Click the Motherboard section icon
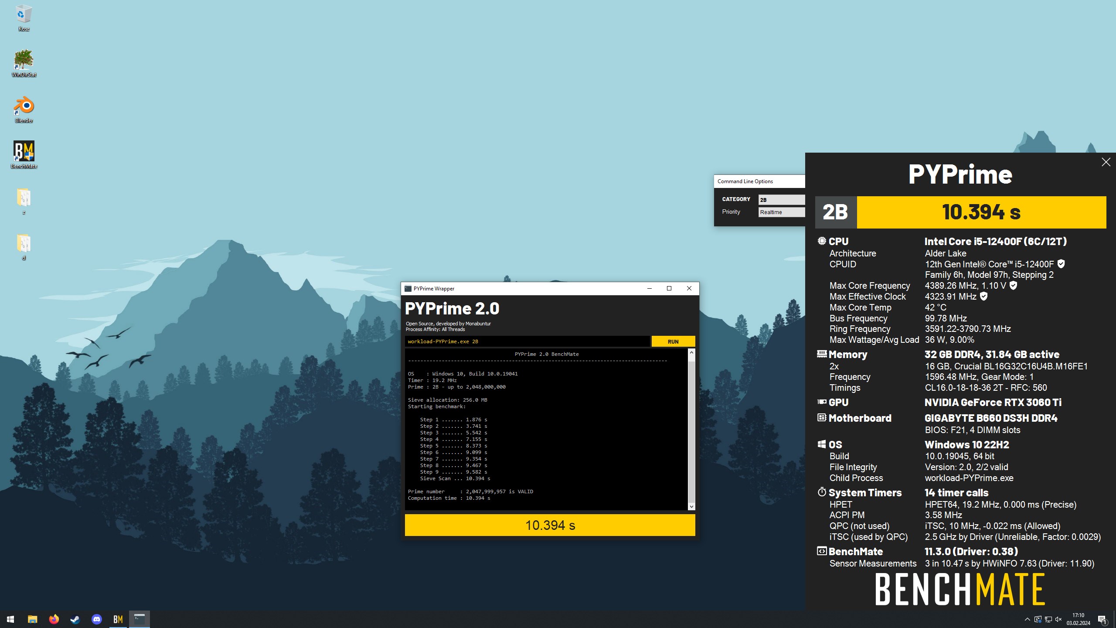This screenshot has height=628, width=1116. 822,417
